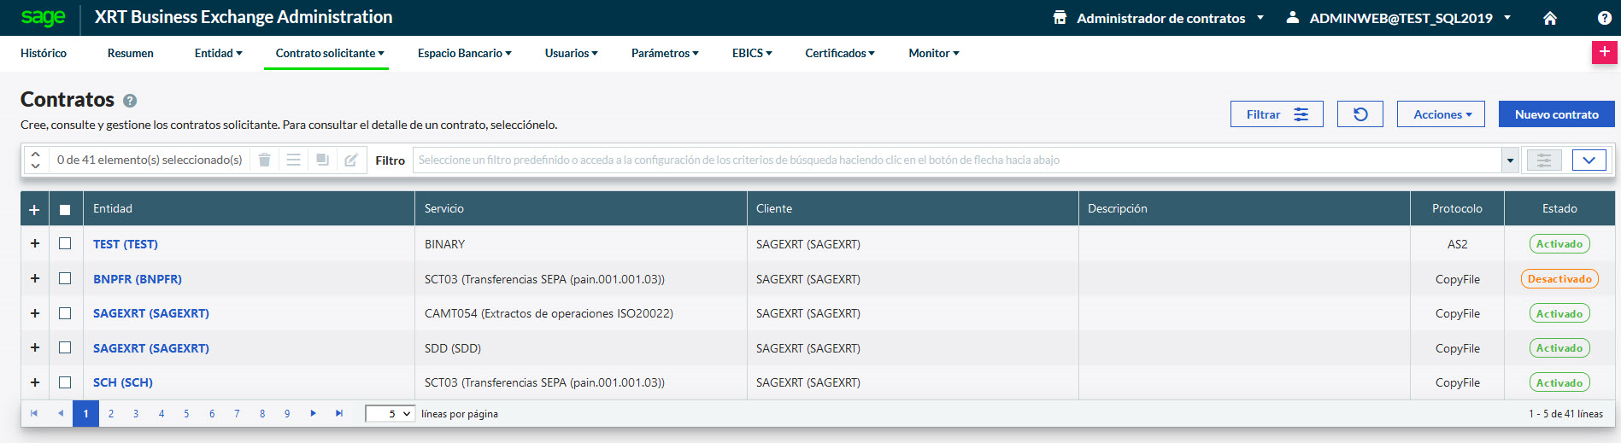Go to the last page of results
Image resolution: width=1621 pixels, height=443 pixels.
(339, 413)
